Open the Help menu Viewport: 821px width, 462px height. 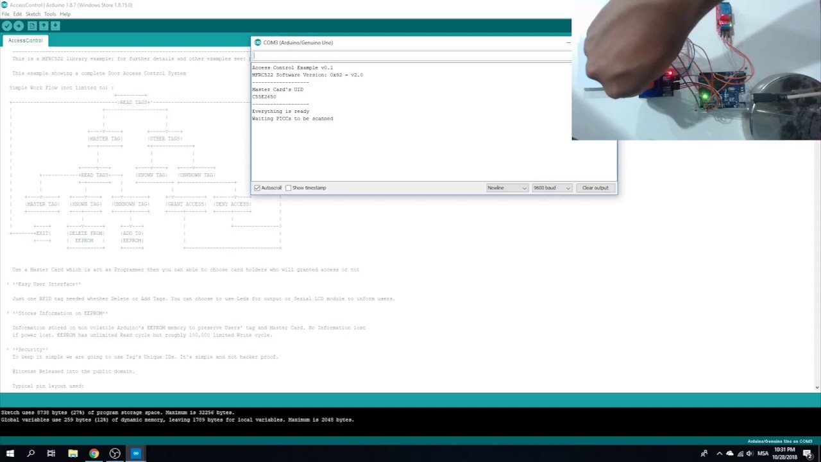pos(65,14)
